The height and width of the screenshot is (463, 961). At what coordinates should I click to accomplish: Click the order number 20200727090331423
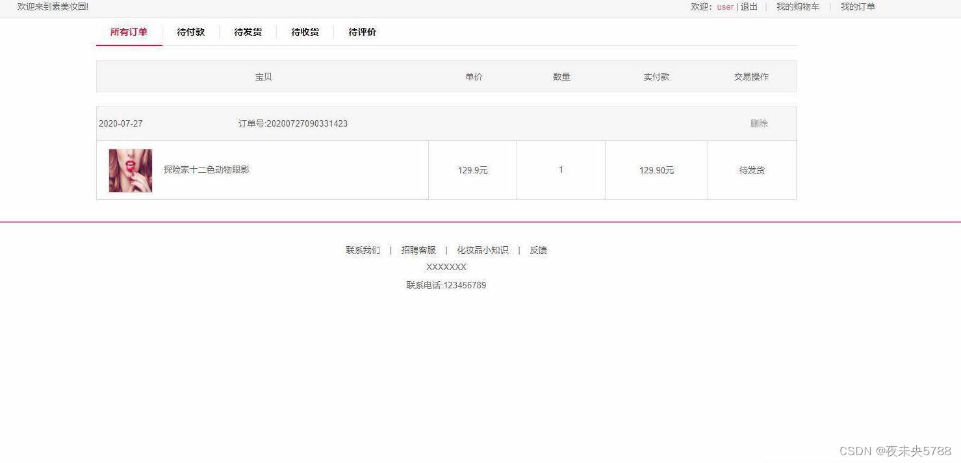(x=293, y=123)
